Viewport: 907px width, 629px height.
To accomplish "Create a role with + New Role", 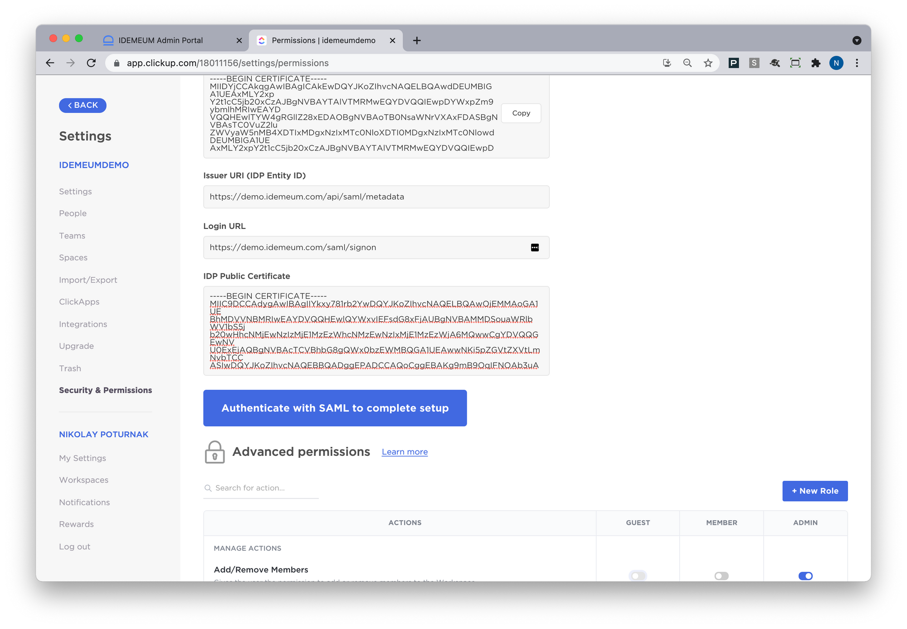I will coord(815,491).
